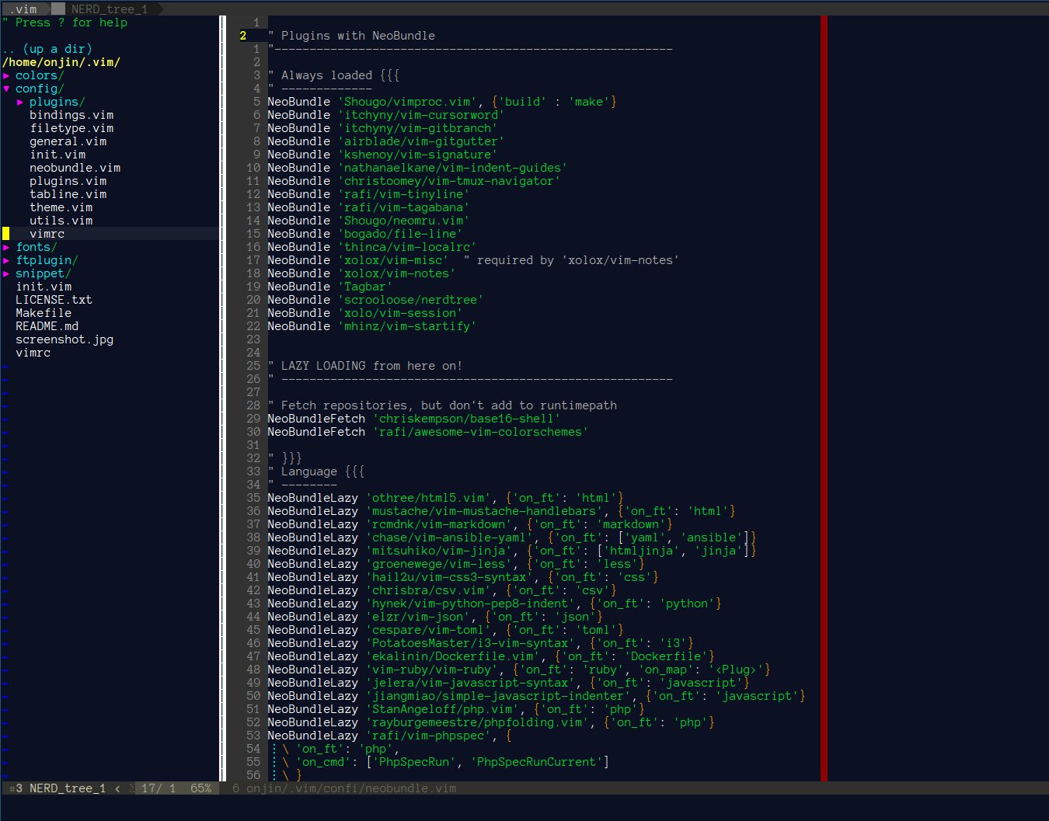Screen dimensions: 1049x821
Task: Click the 'vim-ruby/vim-ruby' line
Action: [x=519, y=670]
